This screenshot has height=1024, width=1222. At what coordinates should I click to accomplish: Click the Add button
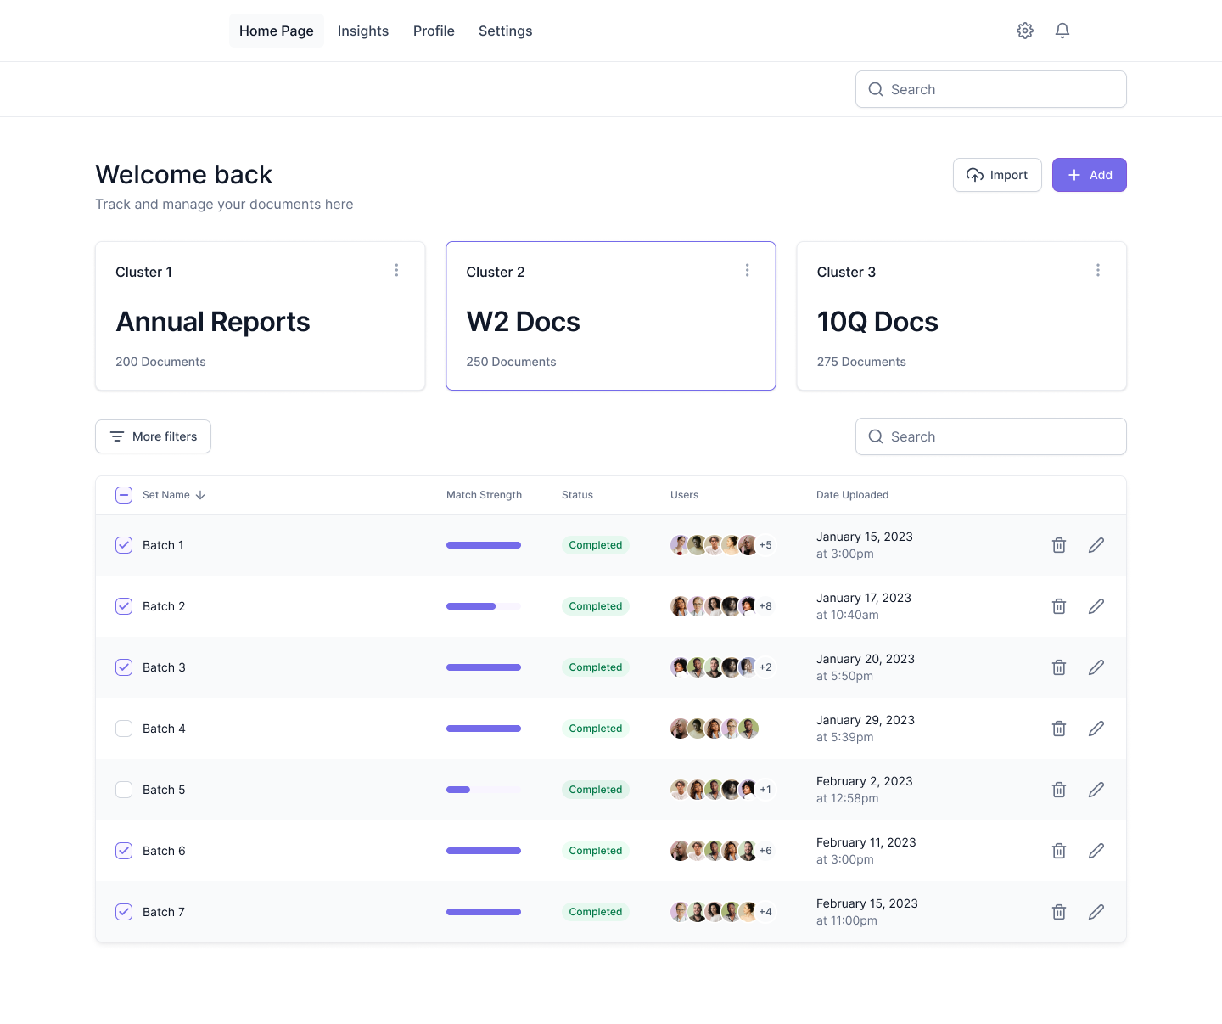tap(1090, 175)
